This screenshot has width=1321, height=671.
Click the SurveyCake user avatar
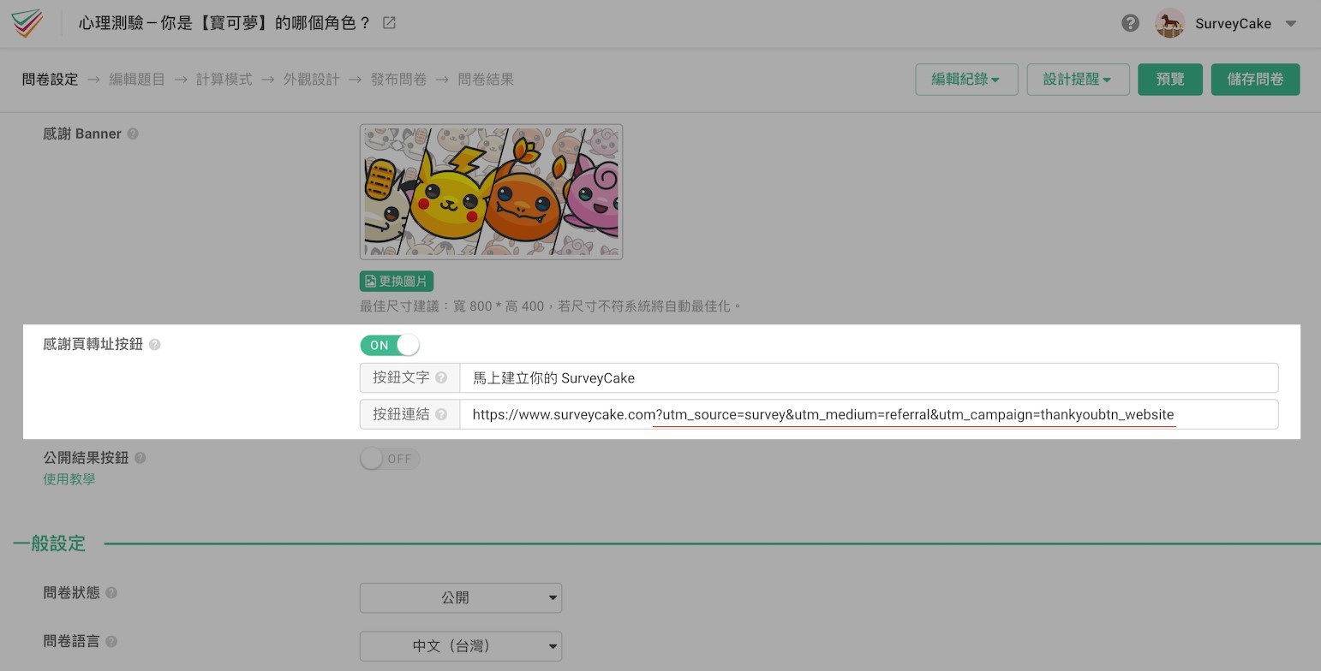click(x=1169, y=23)
